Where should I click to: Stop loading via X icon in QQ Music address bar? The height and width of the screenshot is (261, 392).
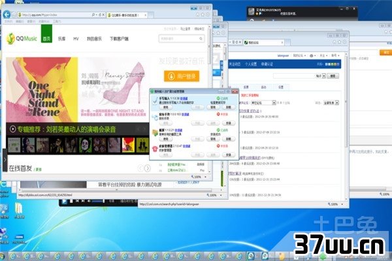click(103, 15)
